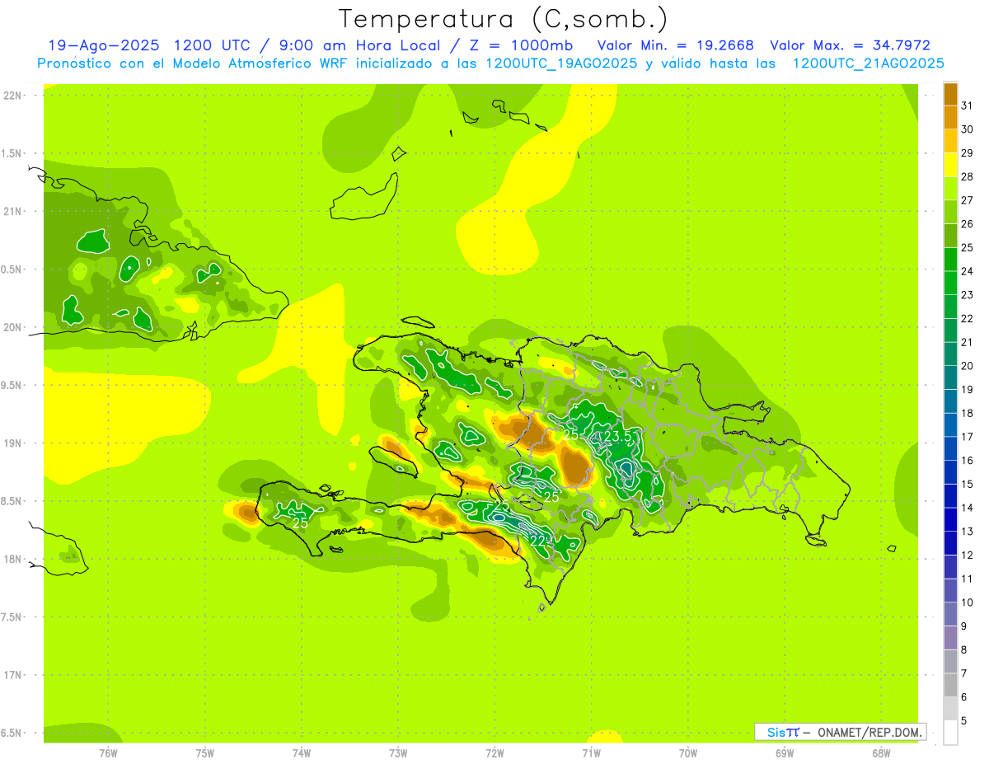Click the "17N" latitude axis label
The width and height of the screenshot is (989, 764).
tap(14, 675)
